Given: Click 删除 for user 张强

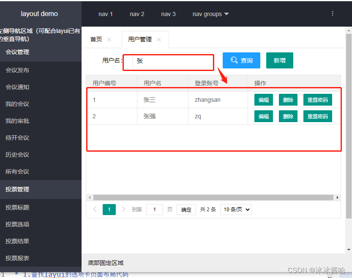Looking at the screenshot, I should click(x=288, y=116).
